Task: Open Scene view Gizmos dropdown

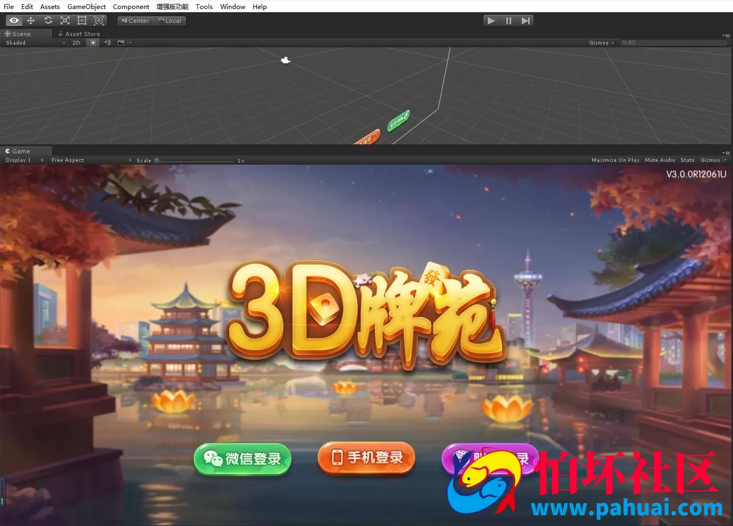Action: point(601,42)
